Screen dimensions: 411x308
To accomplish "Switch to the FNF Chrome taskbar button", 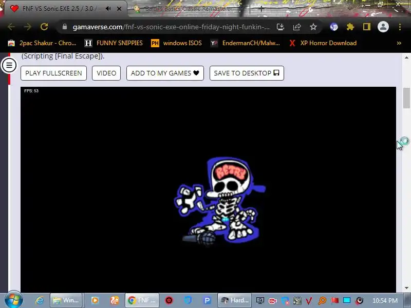I will point(142,300).
